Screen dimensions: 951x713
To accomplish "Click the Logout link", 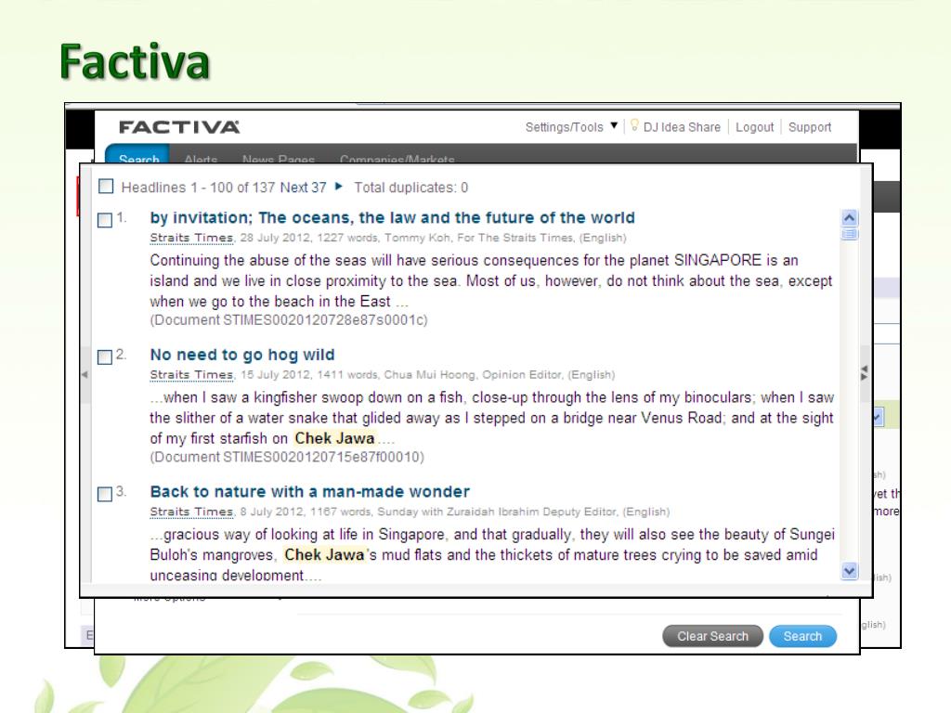I will [754, 127].
